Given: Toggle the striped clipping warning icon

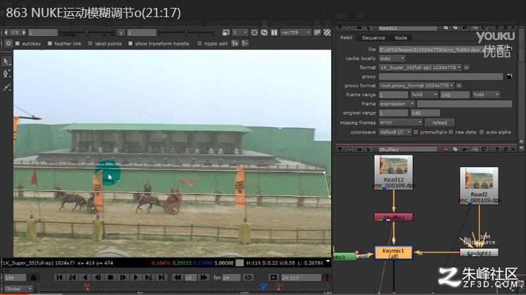Looking at the screenshot, I should point(327,32).
